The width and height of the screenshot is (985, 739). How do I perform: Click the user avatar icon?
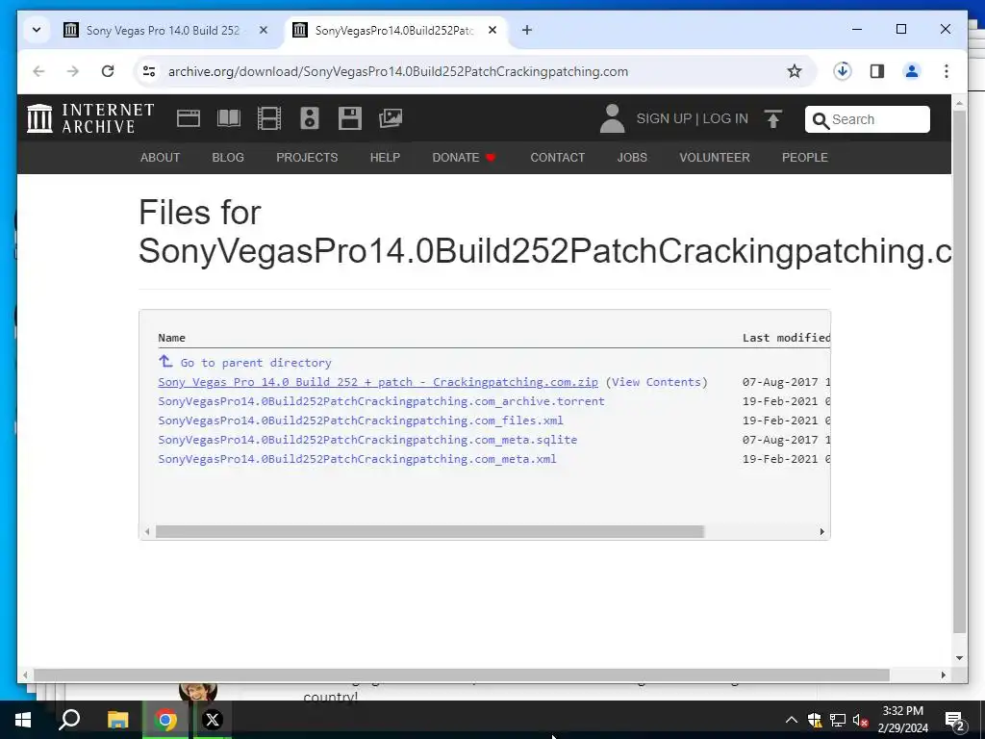pos(612,118)
